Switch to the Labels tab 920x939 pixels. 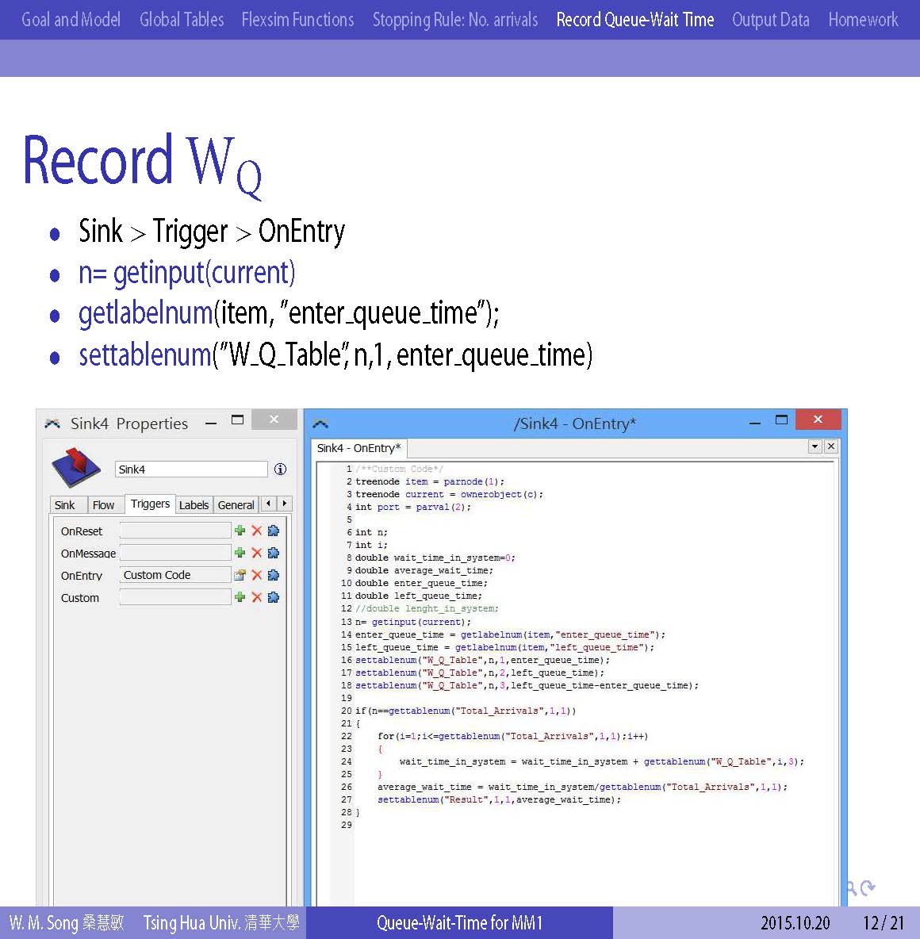[194, 505]
